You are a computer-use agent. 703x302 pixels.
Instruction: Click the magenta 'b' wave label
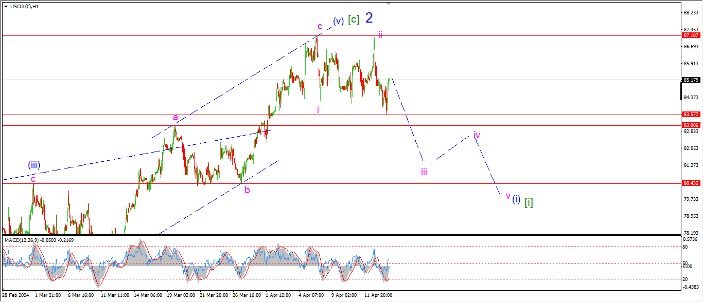coord(248,191)
